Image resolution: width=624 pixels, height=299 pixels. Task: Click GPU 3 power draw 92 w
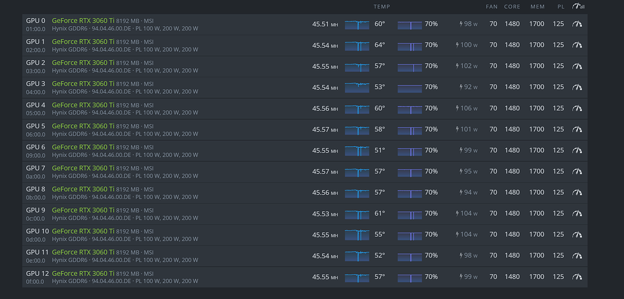[x=469, y=87]
